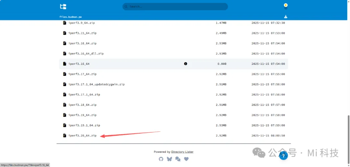The width and height of the screenshot is (350, 167).
Task: Open the Directory Lister footer link
Action: pyautogui.click(x=182, y=152)
